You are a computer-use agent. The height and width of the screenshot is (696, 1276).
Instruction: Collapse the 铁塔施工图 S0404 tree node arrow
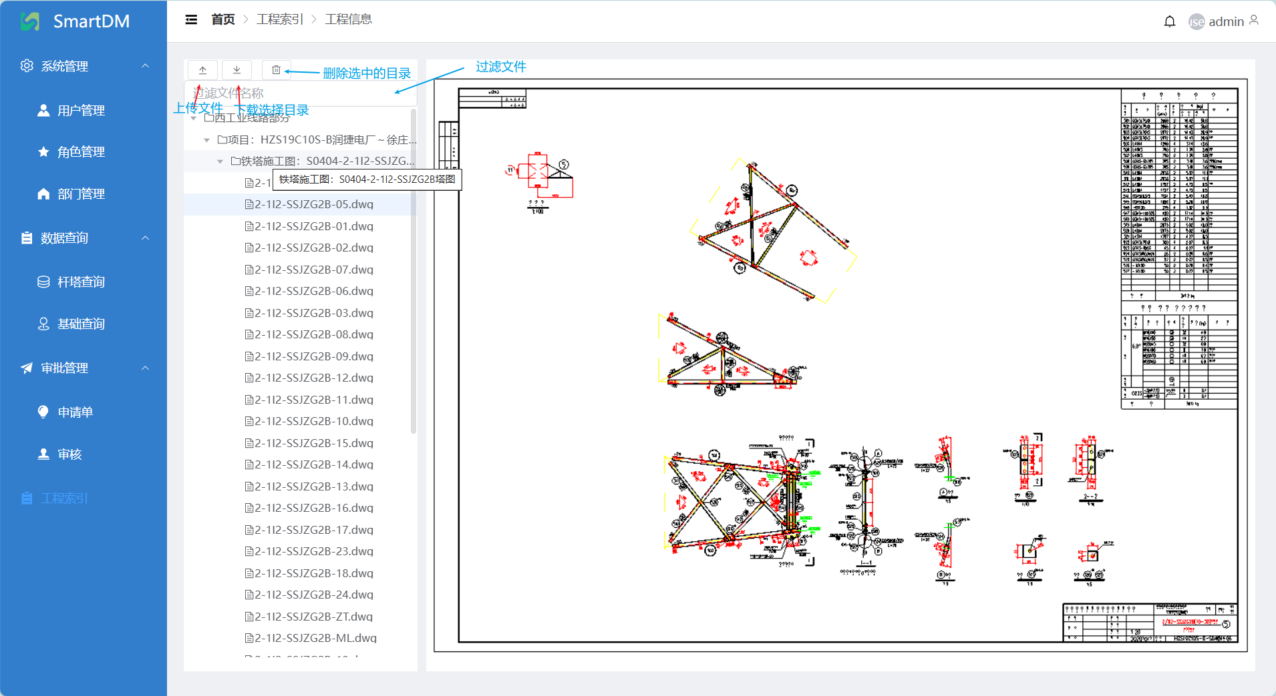point(220,161)
